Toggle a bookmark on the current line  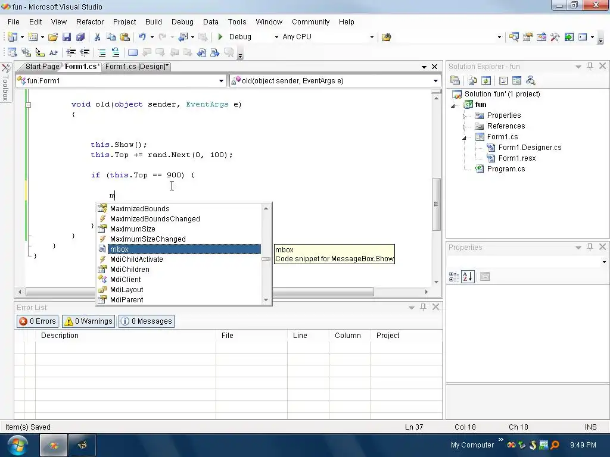pyautogui.click(x=133, y=52)
